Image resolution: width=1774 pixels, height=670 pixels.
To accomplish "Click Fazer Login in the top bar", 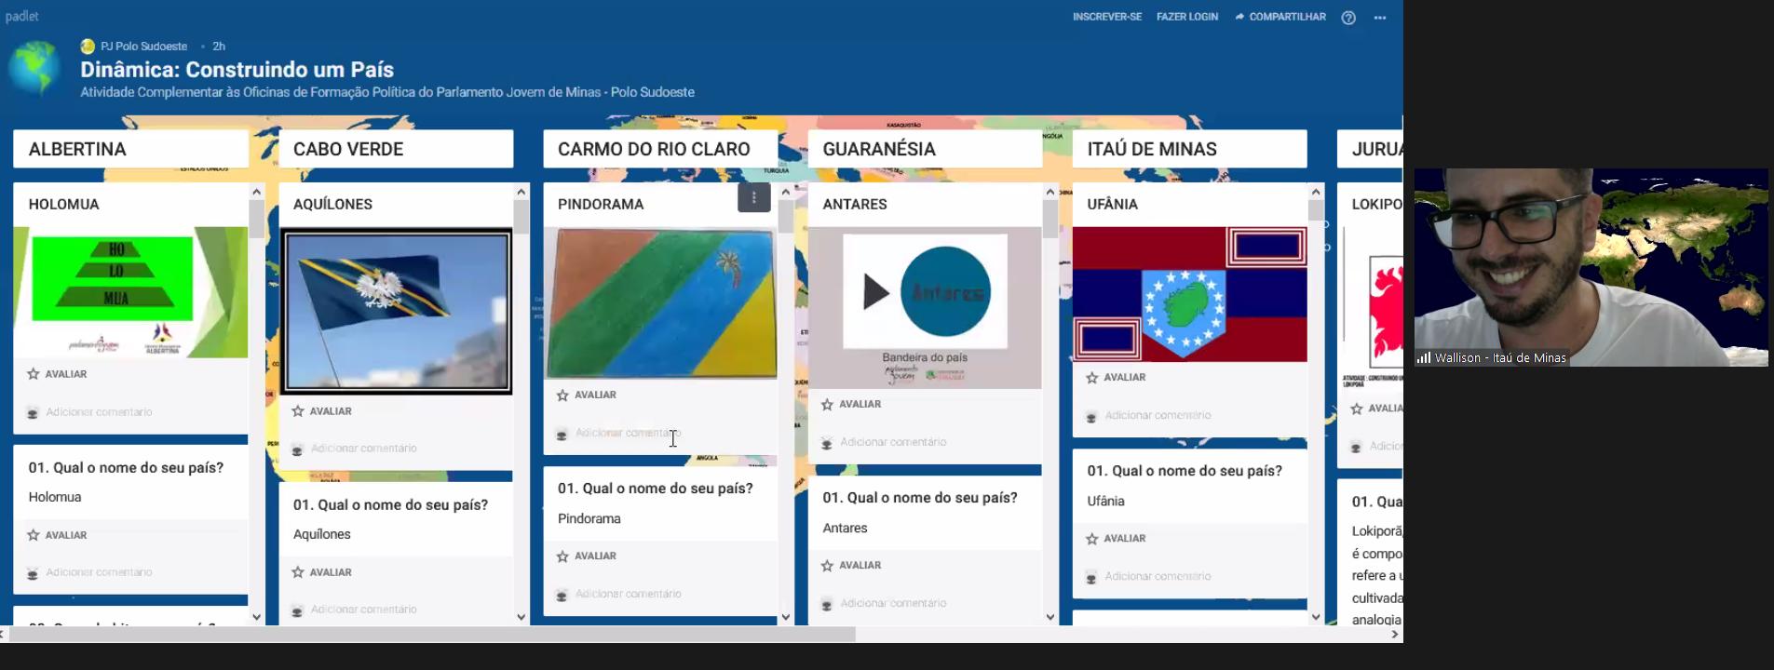I will coord(1186,17).
